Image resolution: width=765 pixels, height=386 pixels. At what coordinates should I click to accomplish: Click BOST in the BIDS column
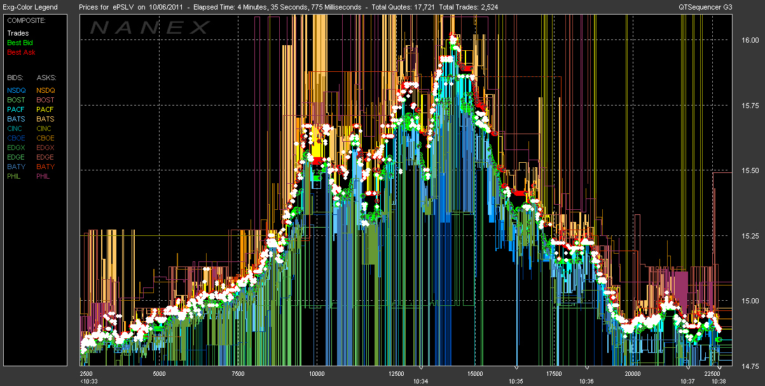(17, 100)
